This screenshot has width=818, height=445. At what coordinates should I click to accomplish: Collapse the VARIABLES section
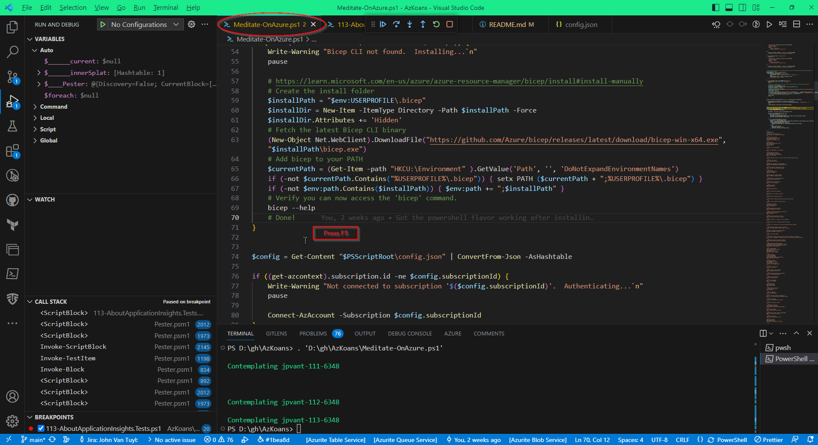pyautogui.click(x=49, y=39)
